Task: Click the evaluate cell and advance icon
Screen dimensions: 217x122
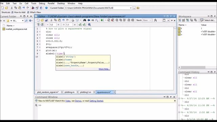Action: click(x=42, y=25)
